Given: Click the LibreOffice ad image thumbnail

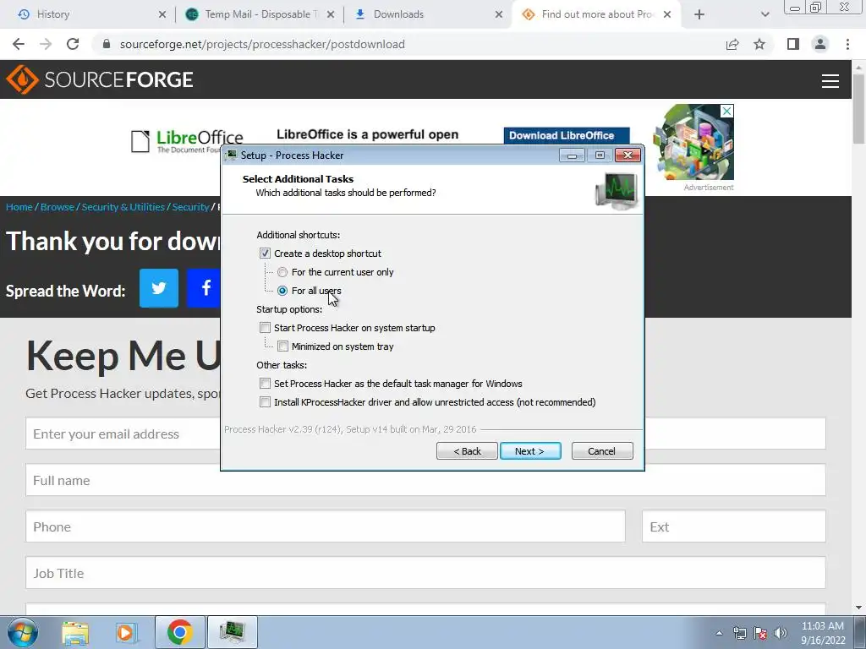Looking at the screenshot, I should click(x=693, y=142).
